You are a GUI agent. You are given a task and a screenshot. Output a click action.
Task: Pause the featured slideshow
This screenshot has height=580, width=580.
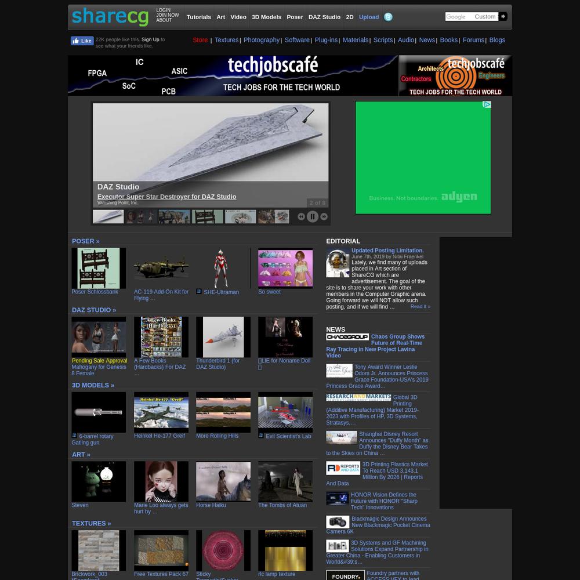(x=313, y=217)
